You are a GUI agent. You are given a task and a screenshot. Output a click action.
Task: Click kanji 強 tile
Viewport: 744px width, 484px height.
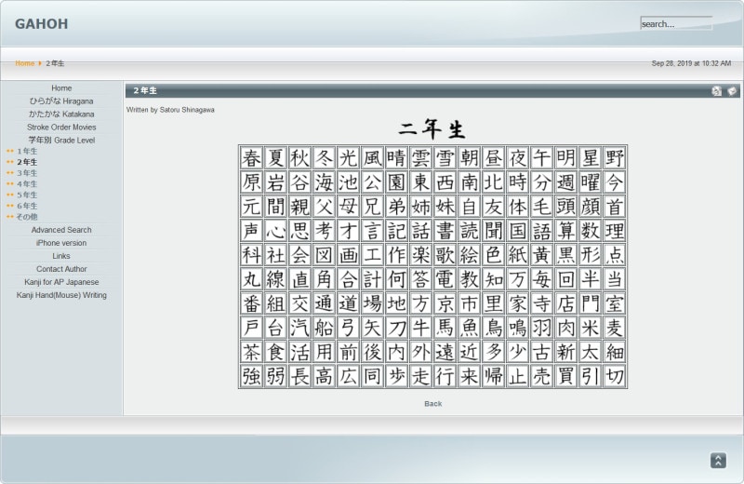point(251,376)
